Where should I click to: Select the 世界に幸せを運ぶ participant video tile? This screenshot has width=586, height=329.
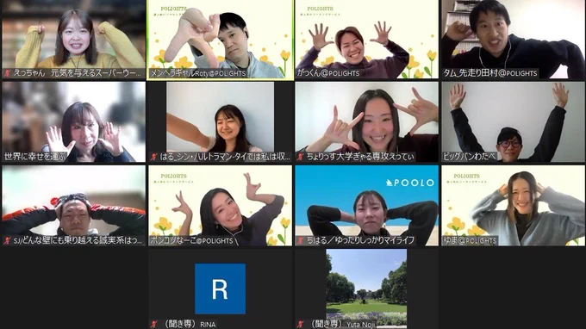tap(73, 122)
